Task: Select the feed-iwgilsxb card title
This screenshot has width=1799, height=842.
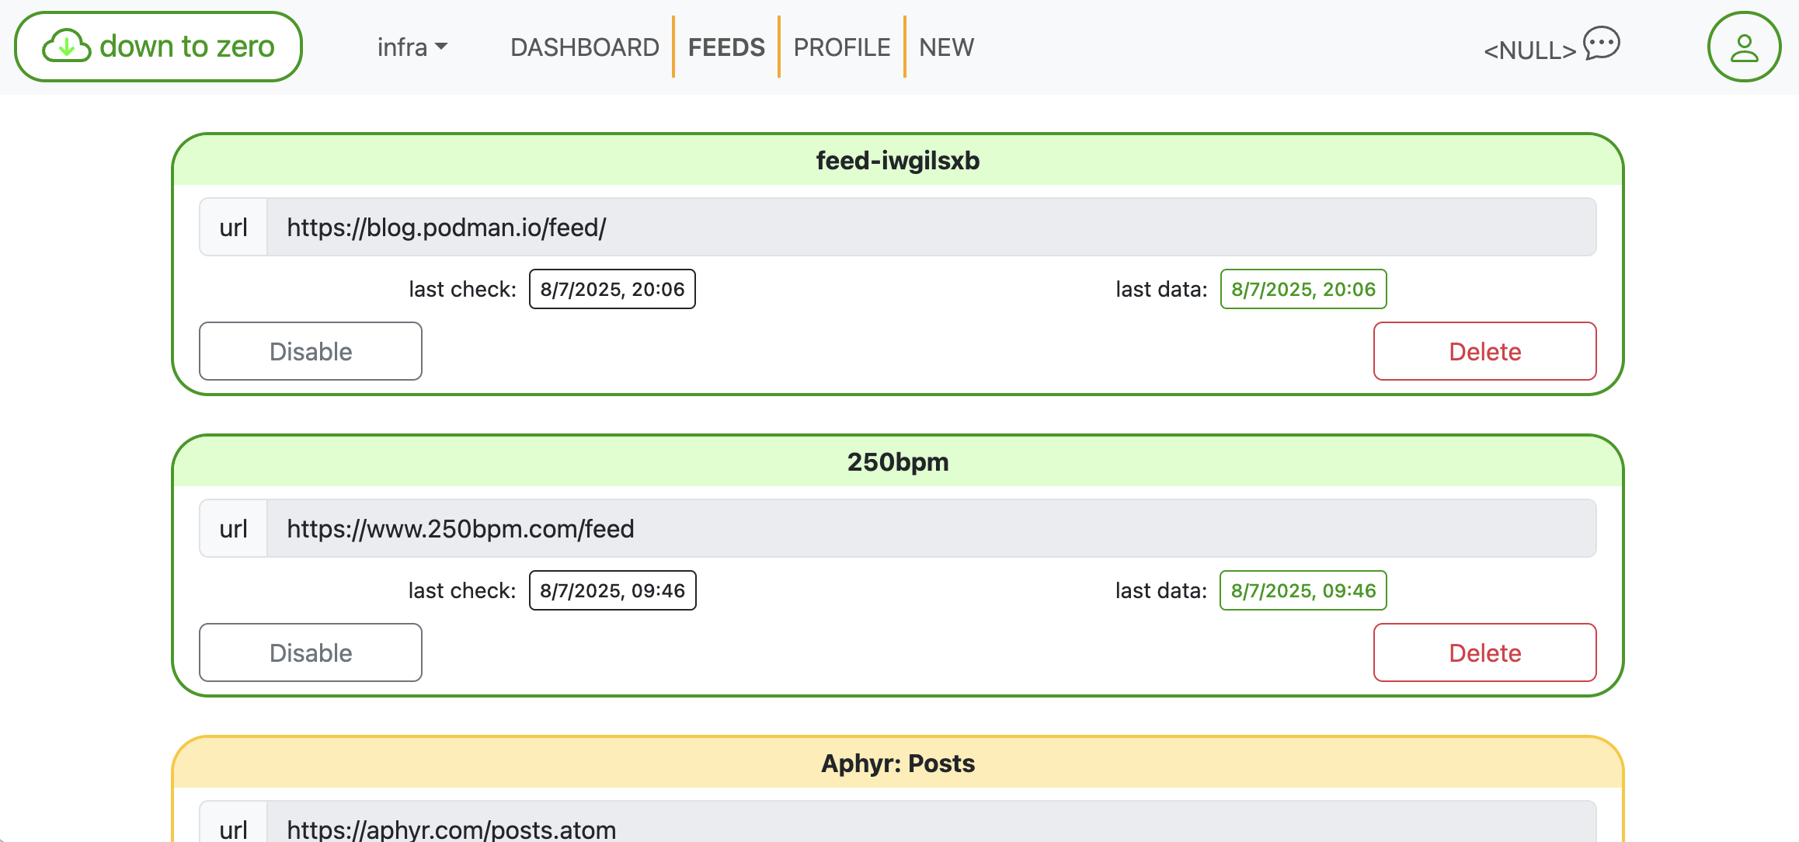Action: click(898, 160)
